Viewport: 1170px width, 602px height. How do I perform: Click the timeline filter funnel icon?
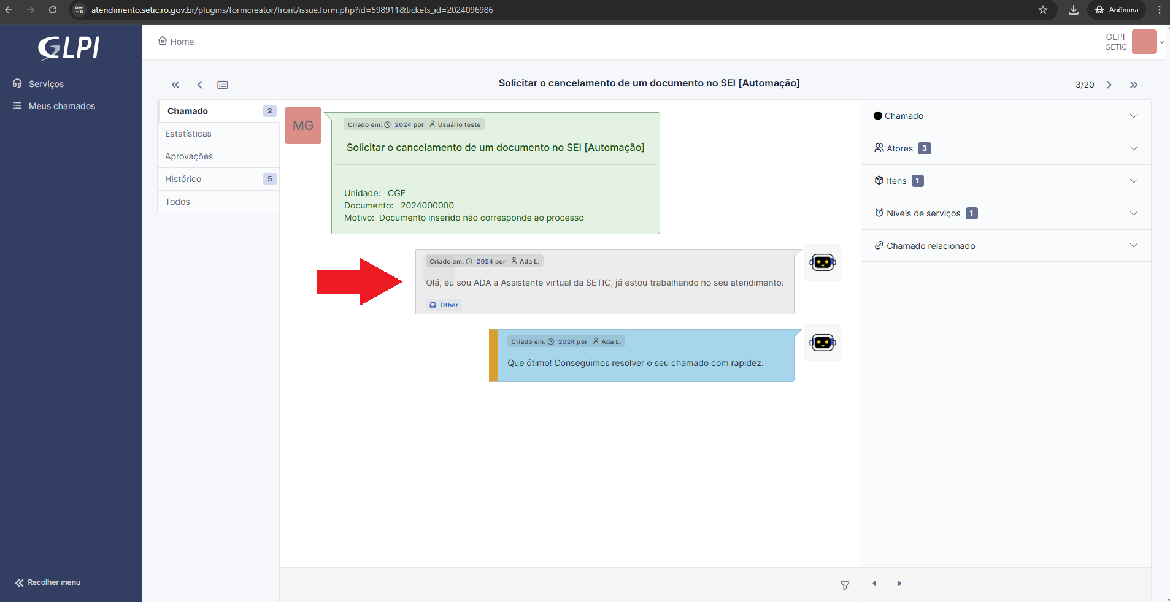(x=845, y=585)
